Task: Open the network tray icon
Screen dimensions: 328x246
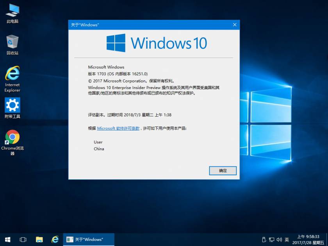Action: (x=271, y=239)
